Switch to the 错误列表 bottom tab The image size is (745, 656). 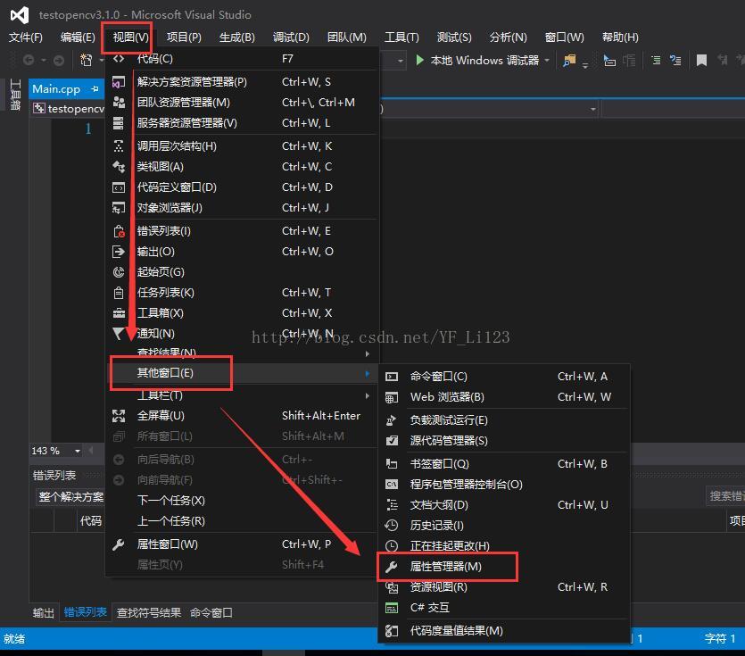coord(86,613)
